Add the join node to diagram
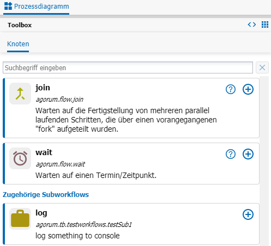The image size is (271, 246). point(248,89)
